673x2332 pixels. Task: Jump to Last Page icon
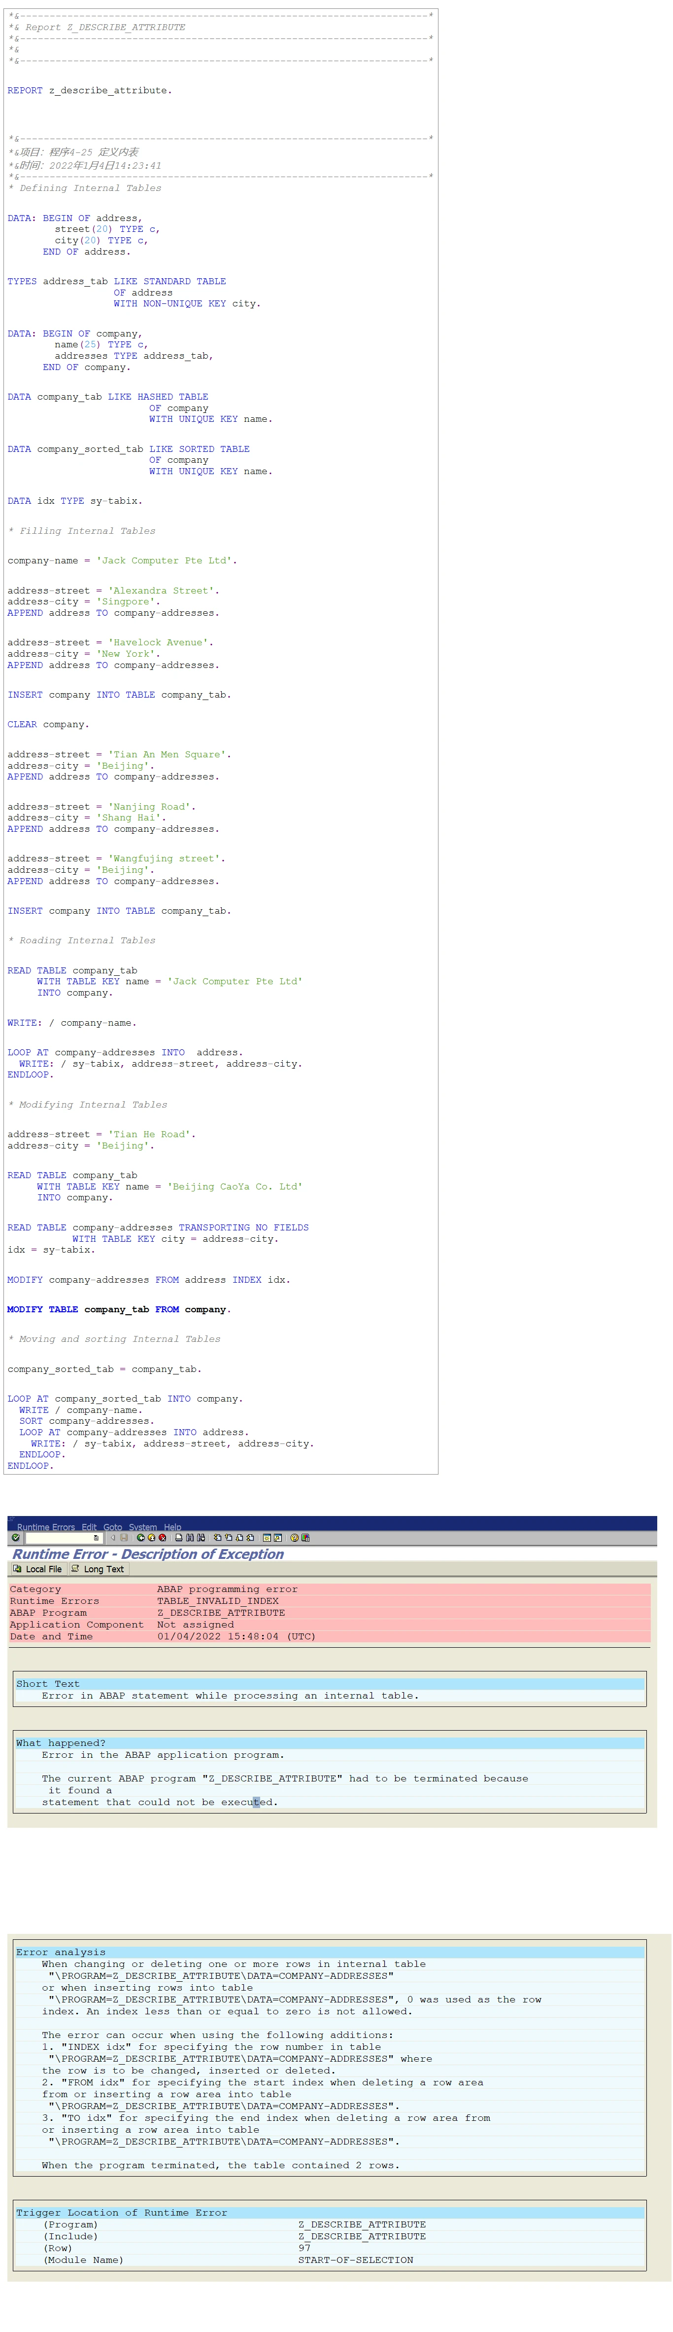tap(250, 1538)
